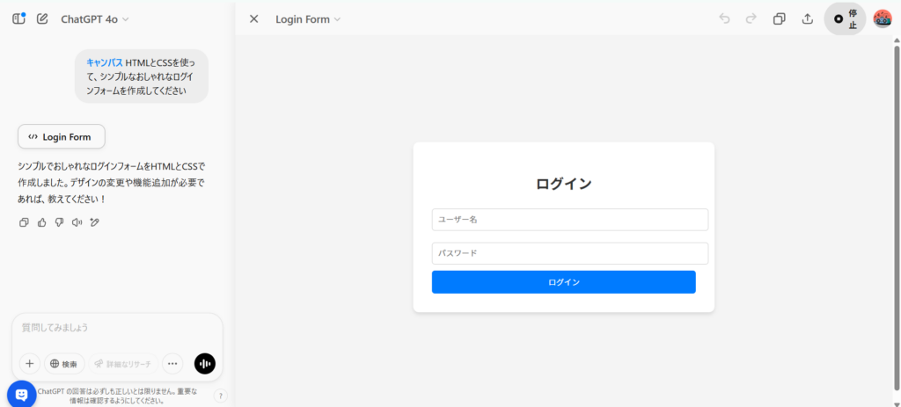The width and height of the screenshot is (901, 407).
Task: Click the scrollbar up arrow in canvas
Action: pyautogui.click(x=897, y=40)
